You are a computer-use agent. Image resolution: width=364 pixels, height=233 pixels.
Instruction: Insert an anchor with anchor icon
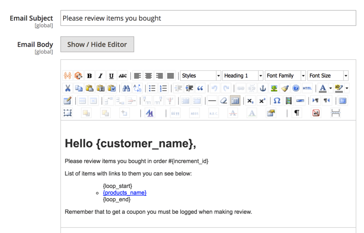coord(262,88)
